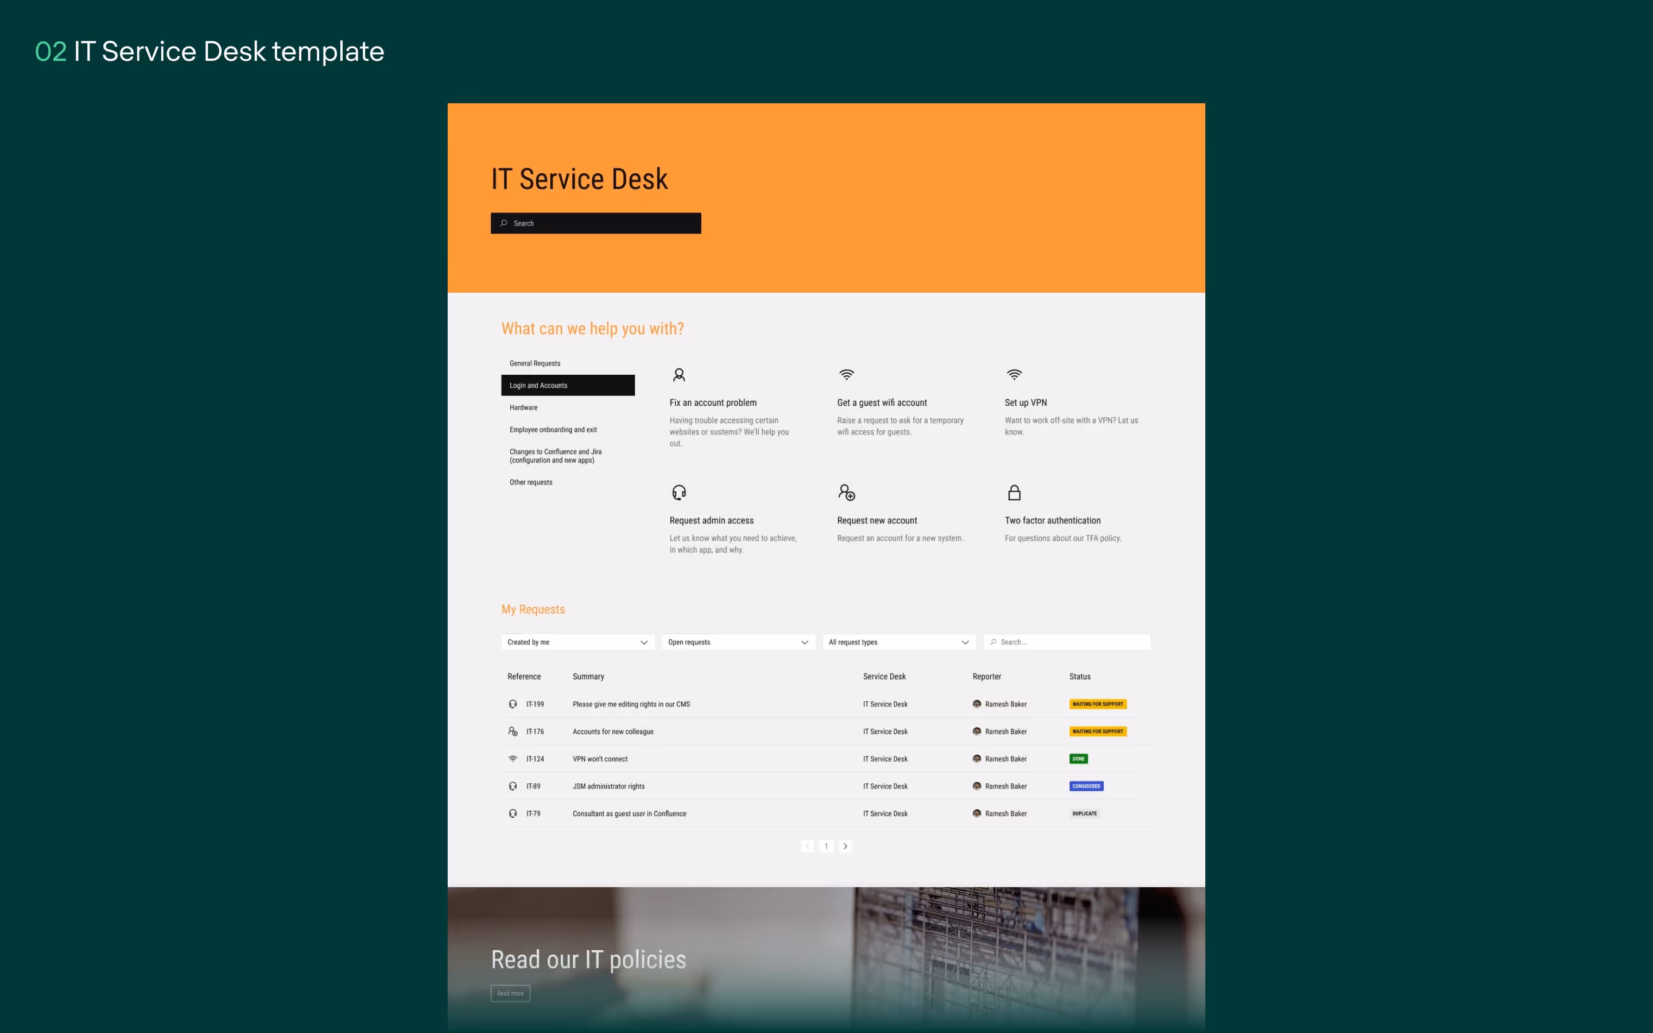Select the Hardware category
This screenshot has height=1033, width=1653.
tap(524, 408)
